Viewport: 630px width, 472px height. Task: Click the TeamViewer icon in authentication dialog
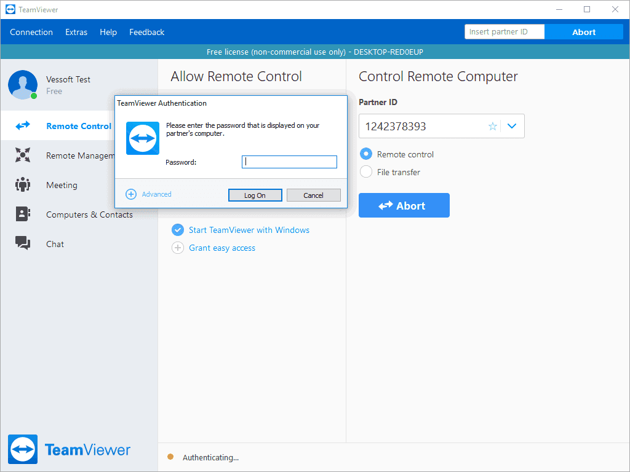tap(143, 138)
